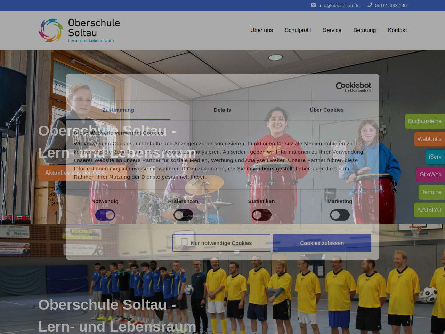Click the phone handset icon
The height and width of the screenshot is (334, 445).
pos(370,5)
